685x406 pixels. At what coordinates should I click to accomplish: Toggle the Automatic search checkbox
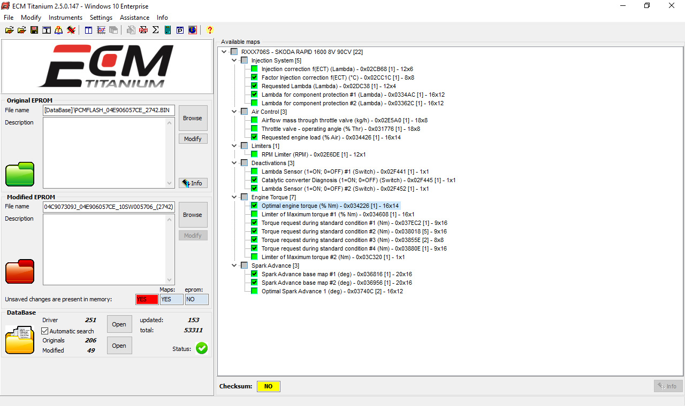click(45, 331)
